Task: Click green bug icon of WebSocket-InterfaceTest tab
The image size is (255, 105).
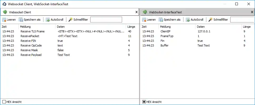Action: tap(145, 12)
